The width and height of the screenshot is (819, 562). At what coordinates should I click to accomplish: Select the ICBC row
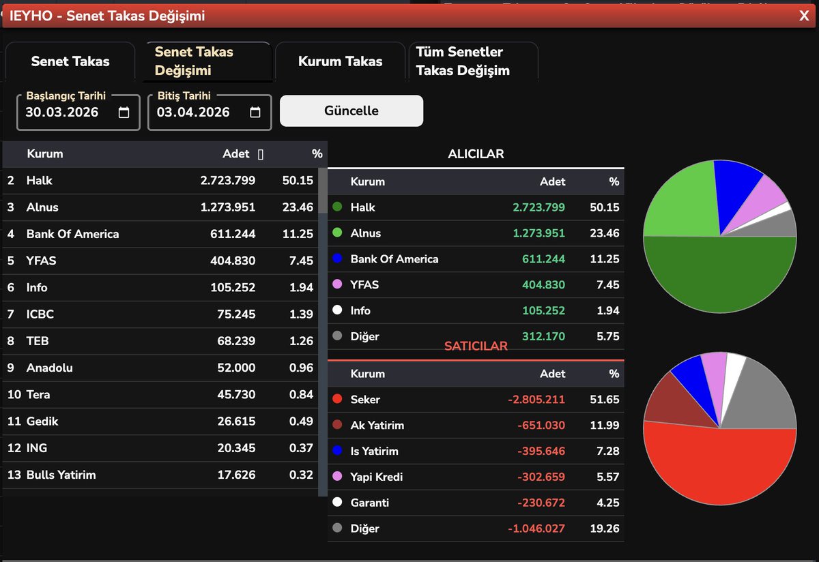click(160, 314)
